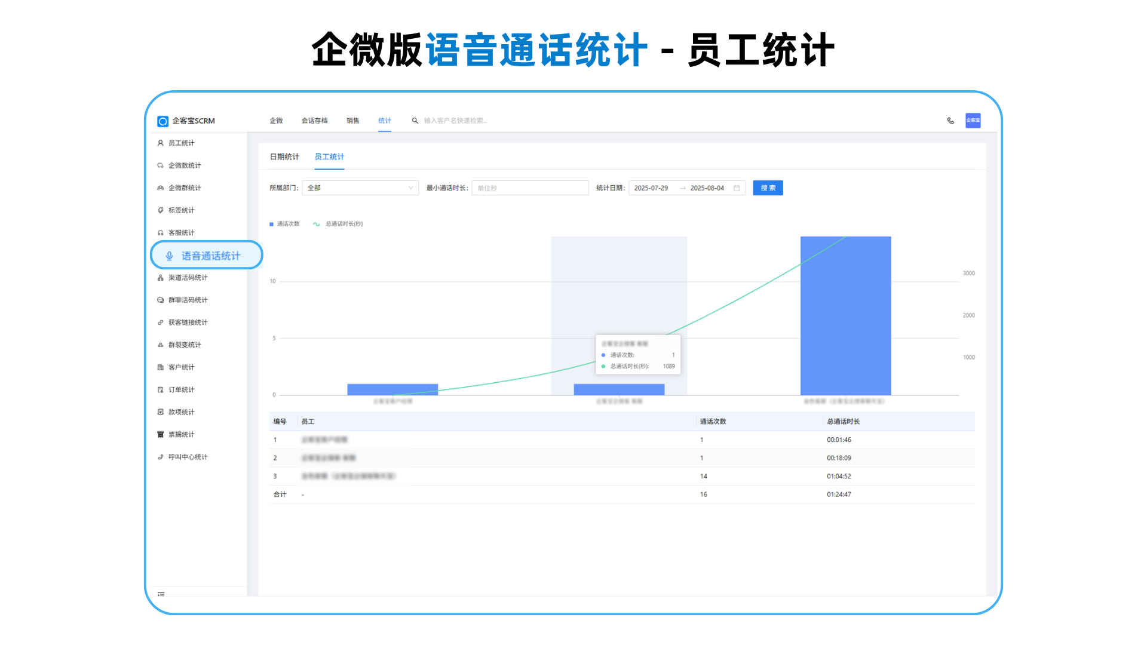Click the search magnifier icon in top bar
1147x645 pixels.
click(415, 121)
